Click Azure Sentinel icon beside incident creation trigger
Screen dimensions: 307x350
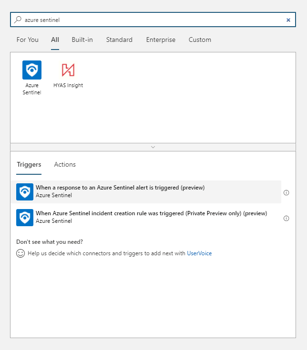[25, 217]
